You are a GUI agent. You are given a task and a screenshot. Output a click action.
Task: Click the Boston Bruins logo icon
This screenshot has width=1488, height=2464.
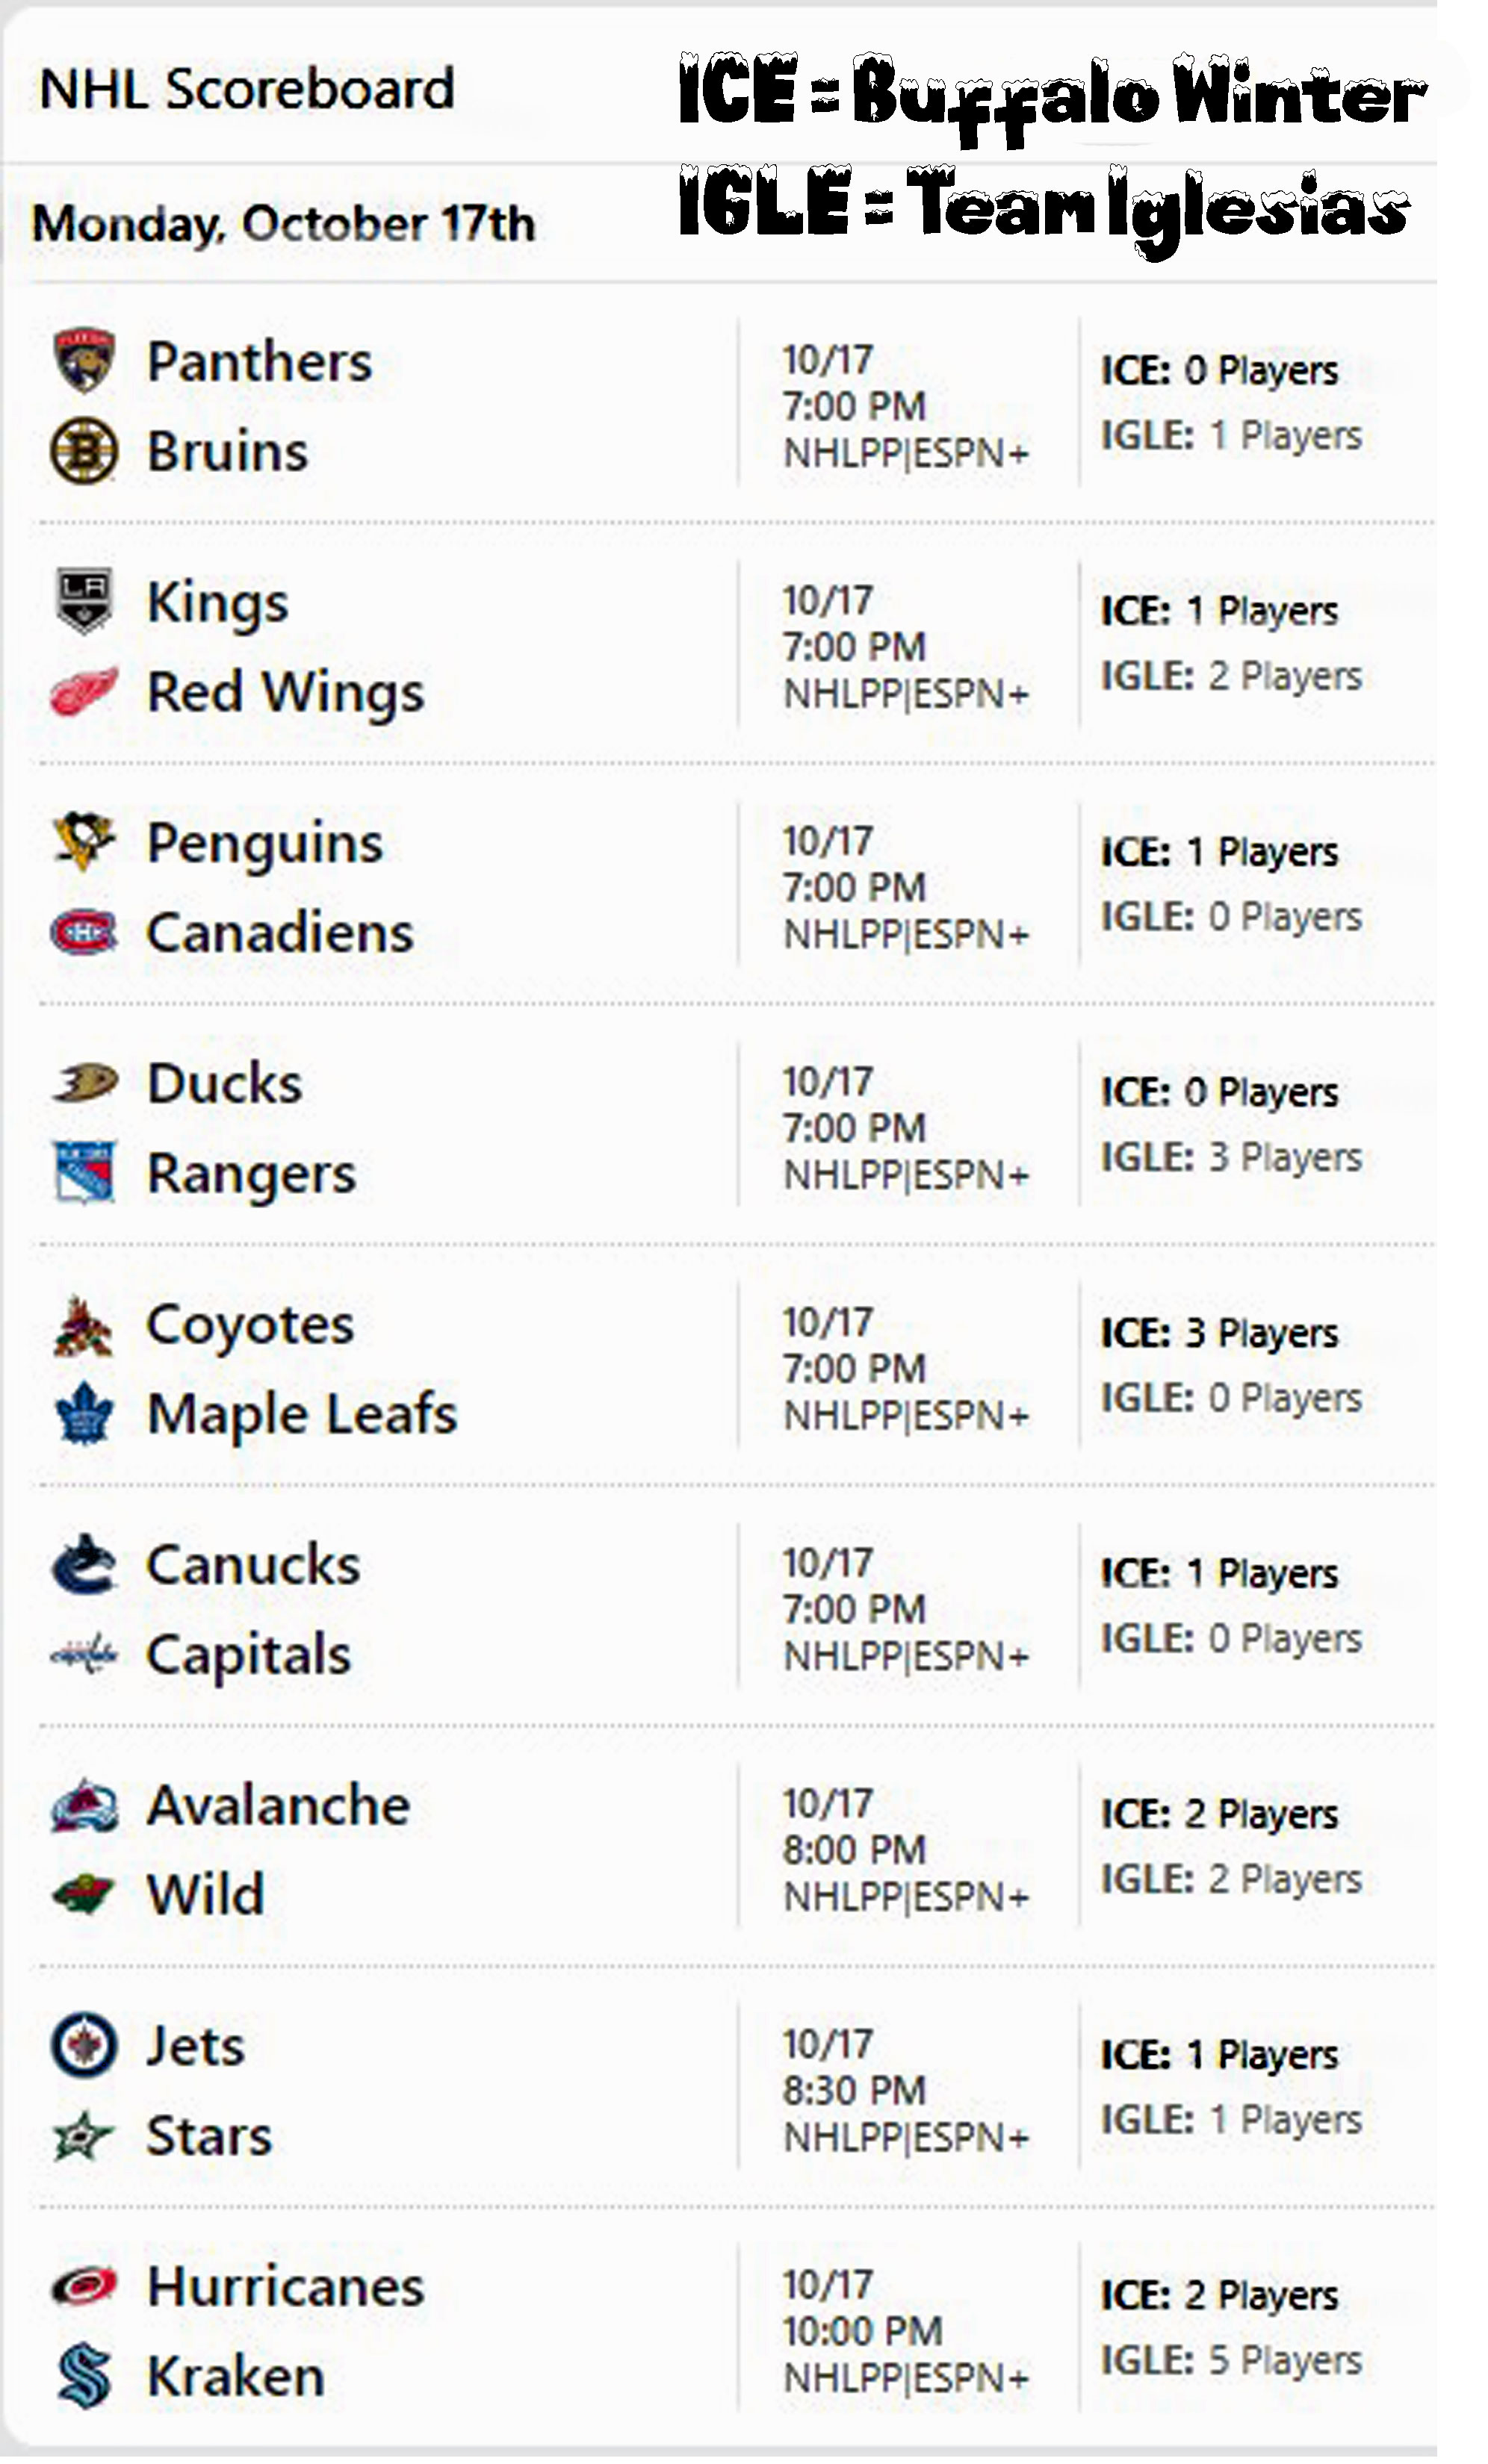[x=84, y=451]
